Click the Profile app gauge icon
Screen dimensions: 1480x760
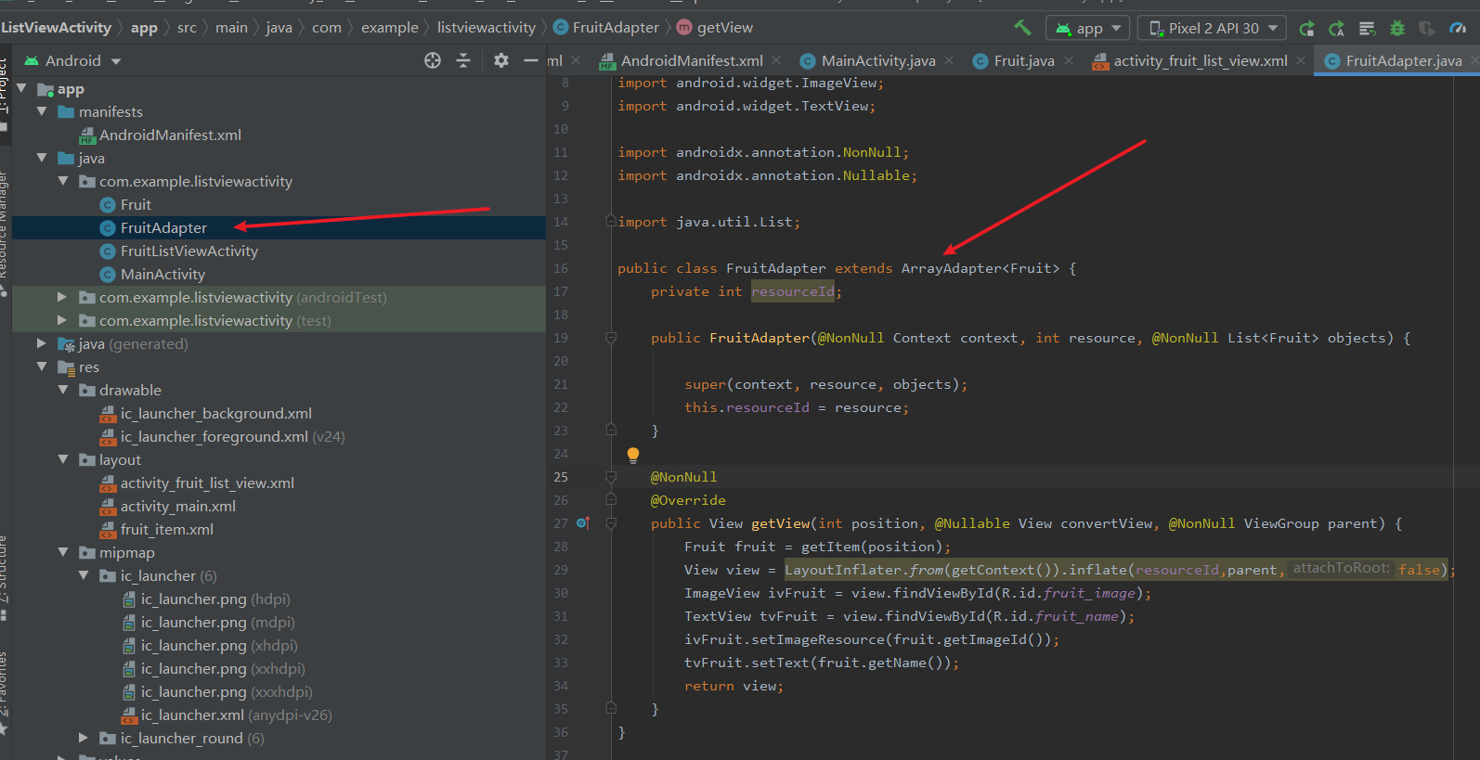coord(1458,29)
